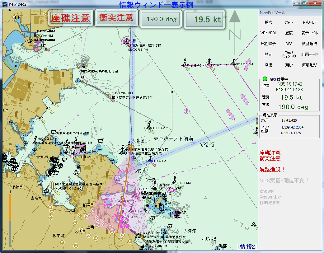Click the 大津湾 bay label

190,231
